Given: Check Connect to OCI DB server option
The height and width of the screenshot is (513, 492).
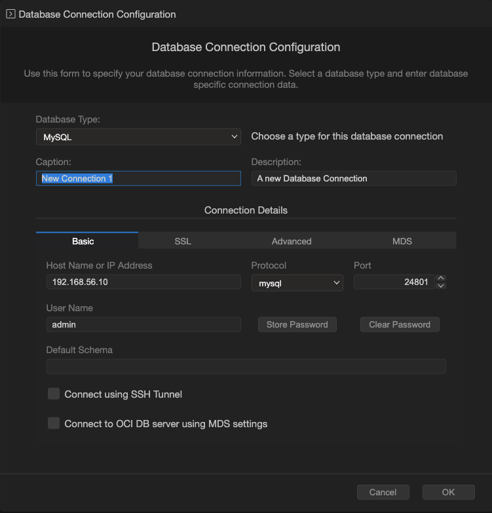Looking at the screenshot, I should [x=54, y=423].
